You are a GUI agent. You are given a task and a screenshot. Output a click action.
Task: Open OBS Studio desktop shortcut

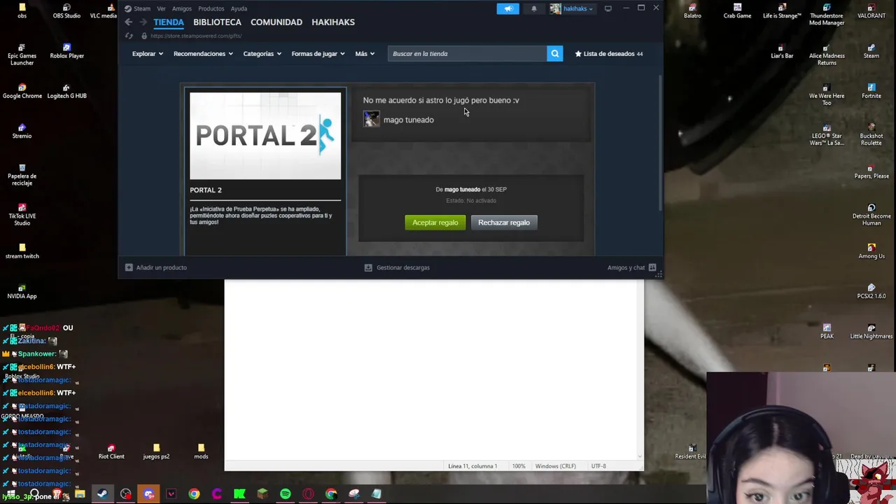click(x=66, y=11)
